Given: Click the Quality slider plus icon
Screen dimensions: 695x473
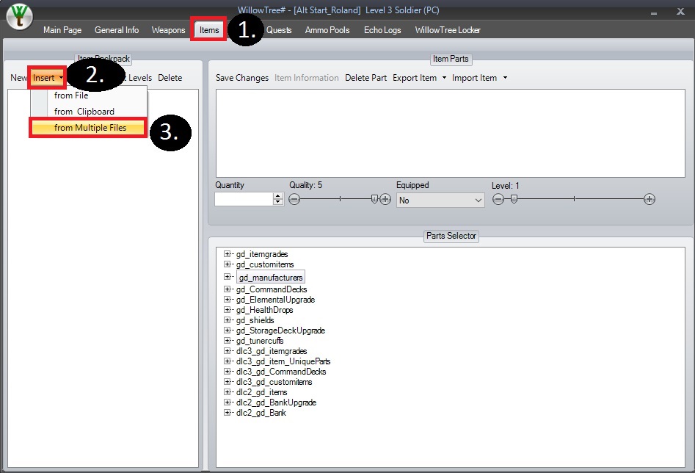Looking at the screenshot, I should click(x=385, y=199).
